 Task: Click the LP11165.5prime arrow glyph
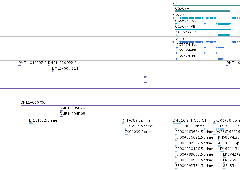click(31, 123)
